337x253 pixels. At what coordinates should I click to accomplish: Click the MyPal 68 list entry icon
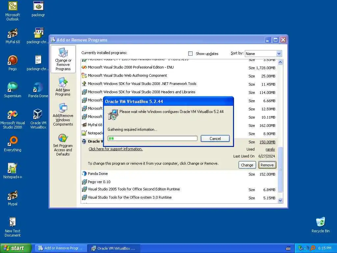coord(84,125)
